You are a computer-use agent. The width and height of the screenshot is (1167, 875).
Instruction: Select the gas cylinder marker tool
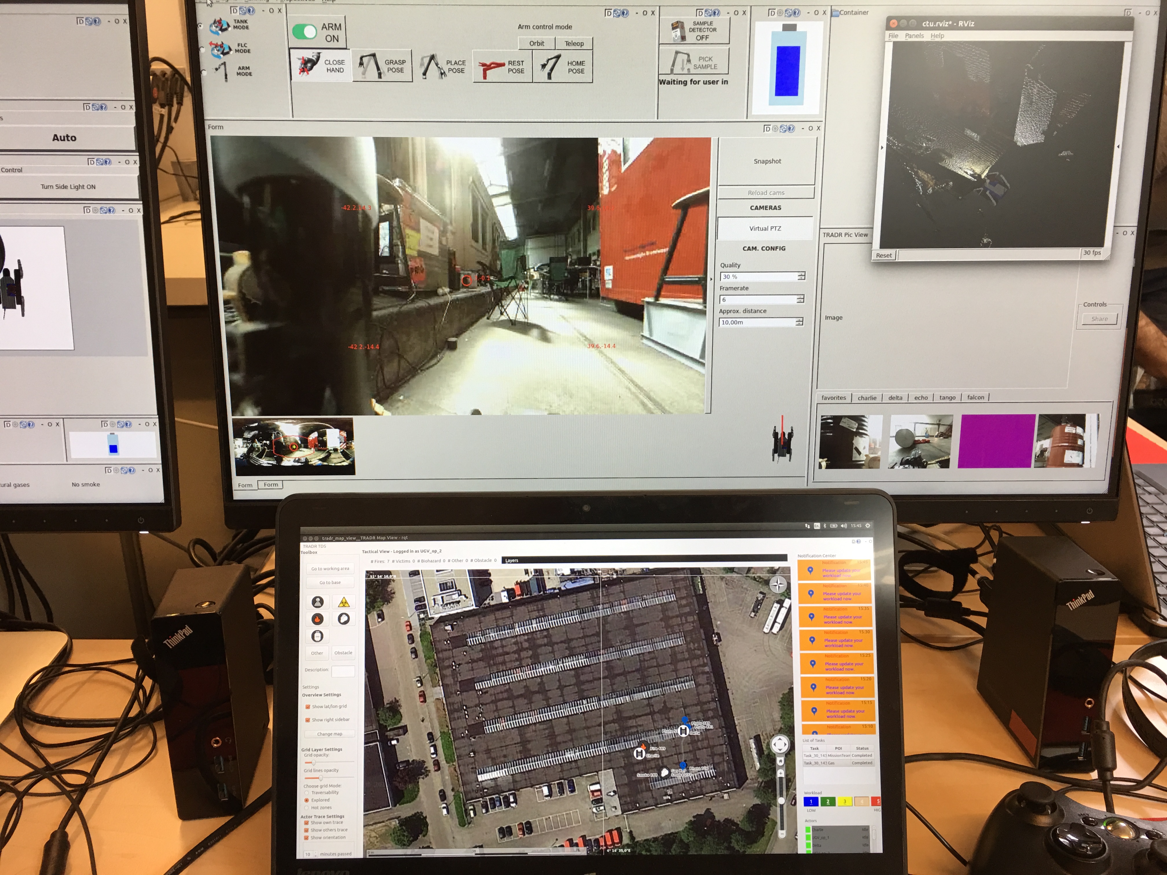tap(318, 636)
